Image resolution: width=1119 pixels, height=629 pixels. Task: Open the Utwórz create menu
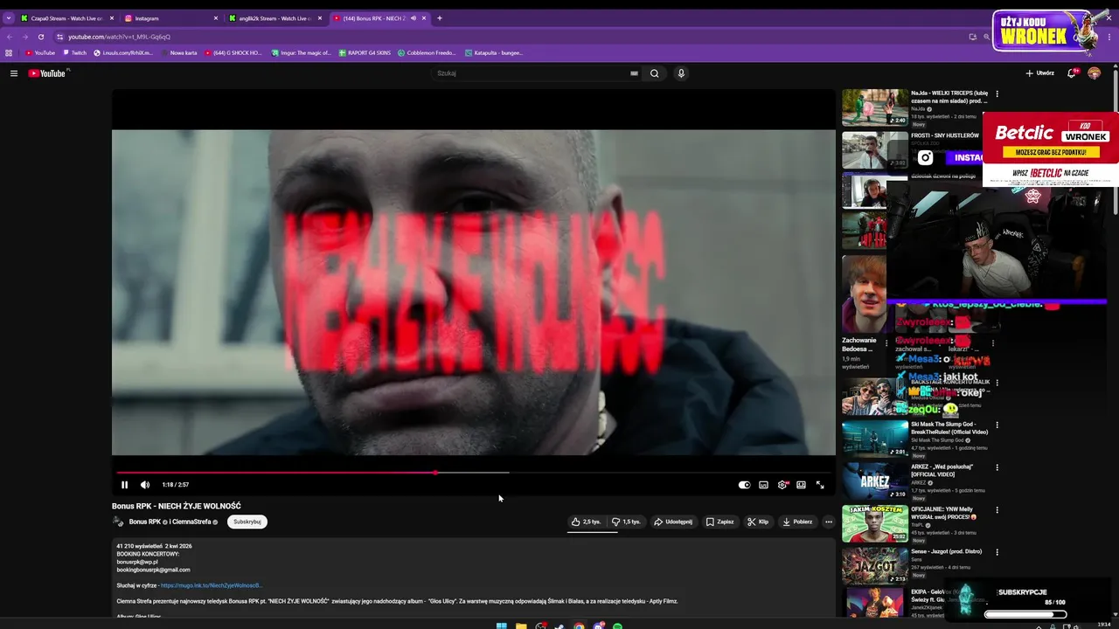[1040, 73]
